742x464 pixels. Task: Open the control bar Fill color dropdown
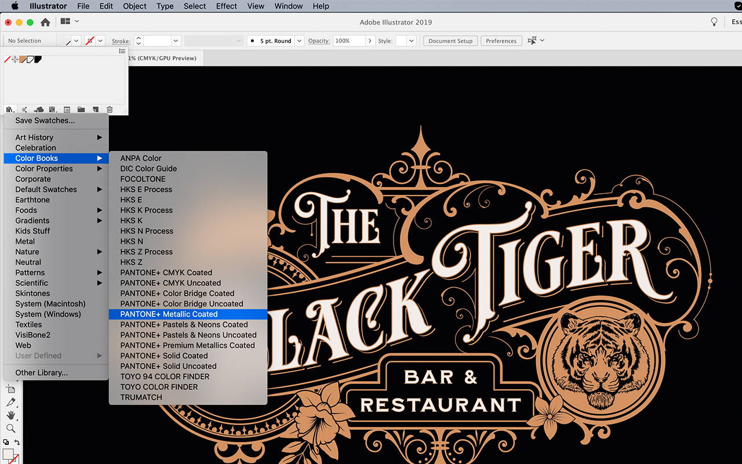tap(76, 41)
